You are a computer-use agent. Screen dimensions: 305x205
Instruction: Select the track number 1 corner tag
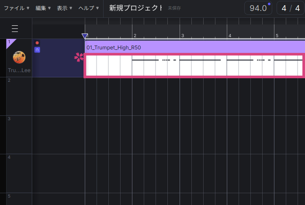tap(9, 42)
